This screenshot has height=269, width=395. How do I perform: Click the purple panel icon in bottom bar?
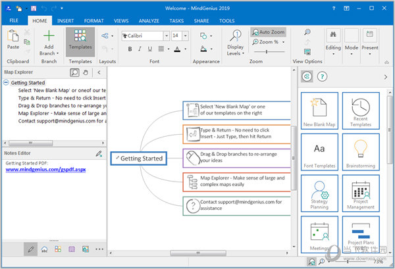[72, 249]
